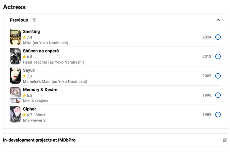Viewport: 230px width, 153px height.
Task: Open the Snerting poster thumbnail
Action: tap(15, 37)
